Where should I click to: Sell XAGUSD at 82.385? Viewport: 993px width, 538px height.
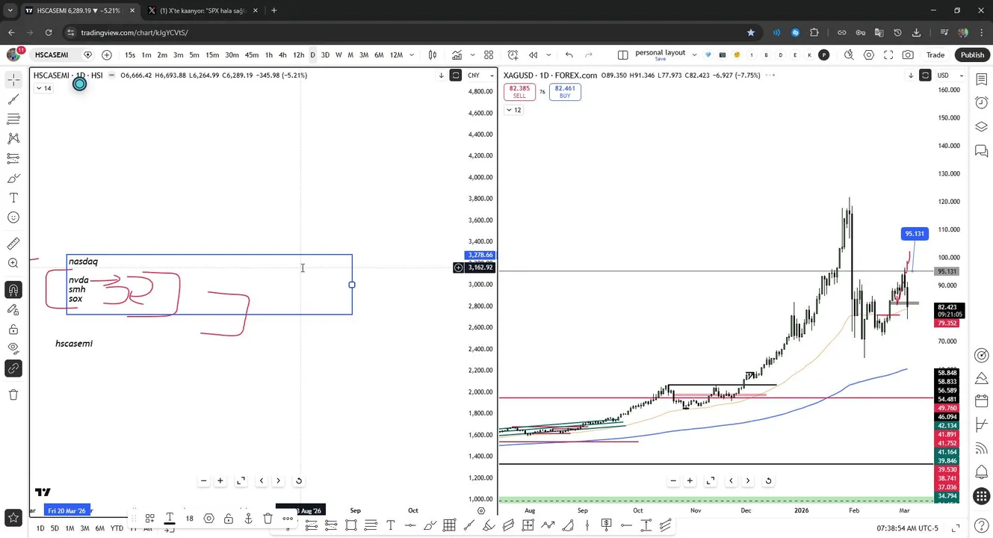click(519, 92)
